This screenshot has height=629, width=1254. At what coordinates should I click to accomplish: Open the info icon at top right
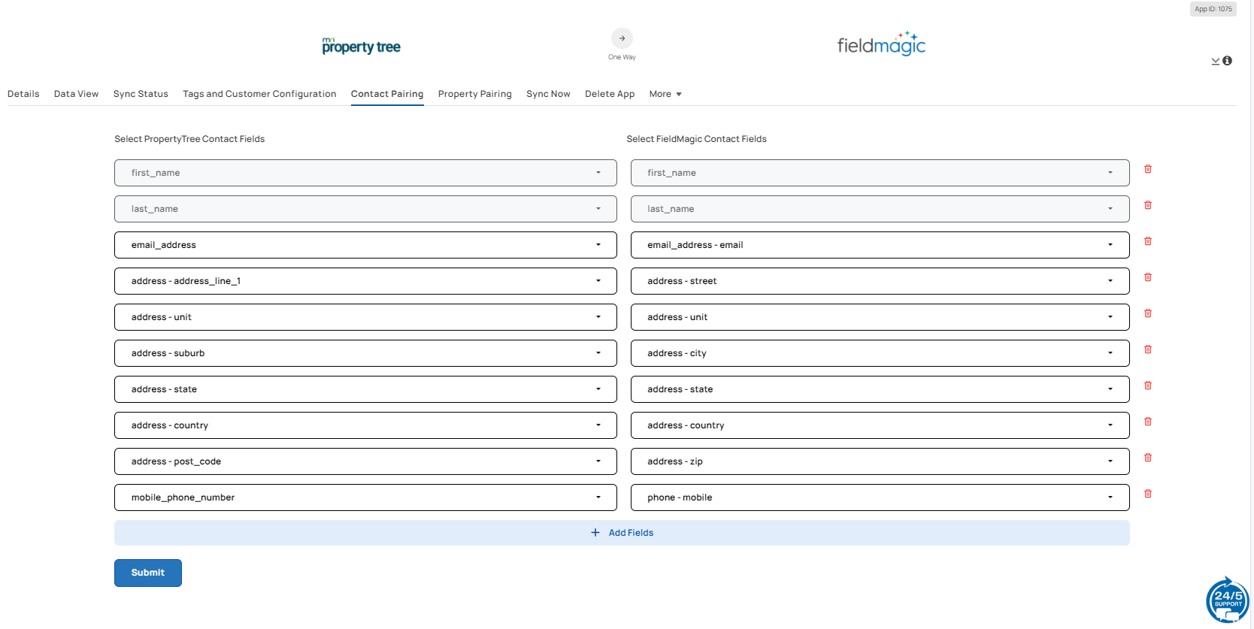pyautogui.click(x=1227, y=61)
